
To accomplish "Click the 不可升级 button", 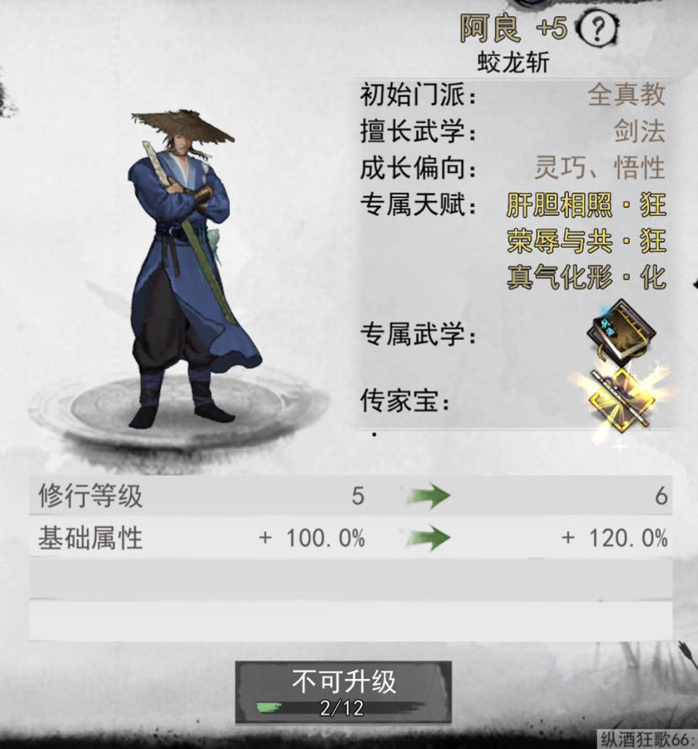I will pyautogui.click(x=343, y=692).
